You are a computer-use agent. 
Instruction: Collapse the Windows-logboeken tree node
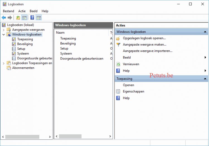(4, 34)
